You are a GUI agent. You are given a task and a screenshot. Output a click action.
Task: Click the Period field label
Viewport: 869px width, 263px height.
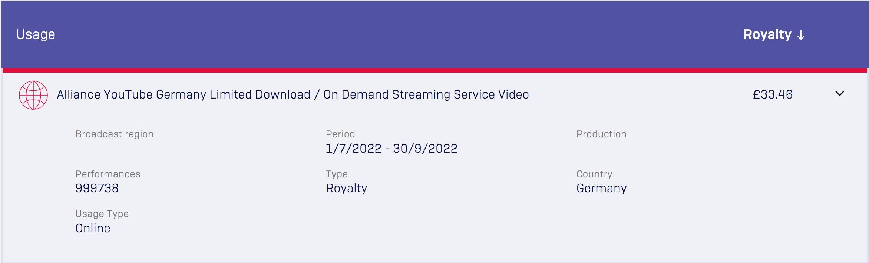(x=340, y=134)
